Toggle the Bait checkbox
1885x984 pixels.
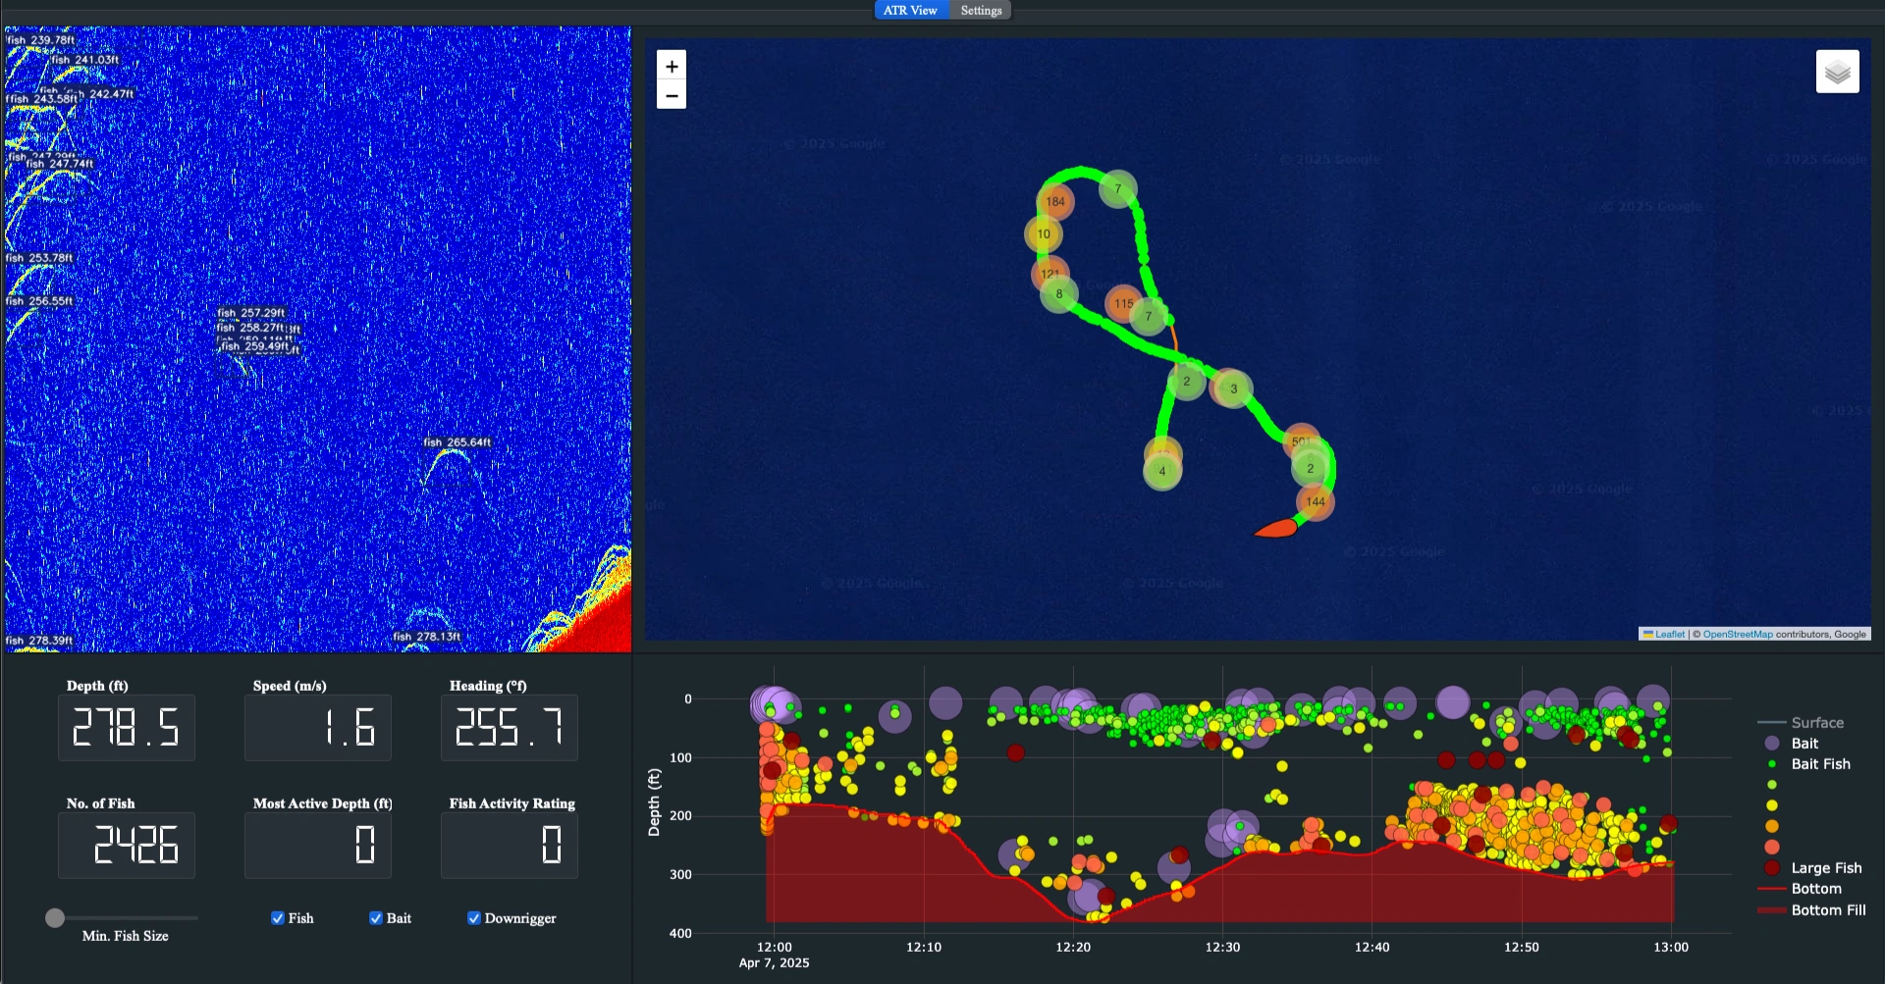click(376, 918)
